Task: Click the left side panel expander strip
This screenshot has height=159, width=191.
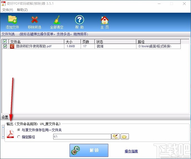Action: click(3, 132)
